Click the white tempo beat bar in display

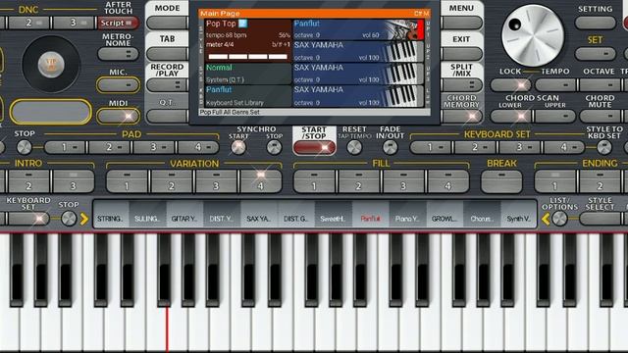click(x=248, y=57)
